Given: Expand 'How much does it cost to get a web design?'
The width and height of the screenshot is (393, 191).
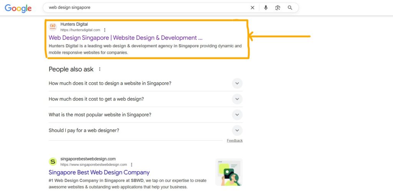Looking at the screenshot, I should click(x=237, y=99).
